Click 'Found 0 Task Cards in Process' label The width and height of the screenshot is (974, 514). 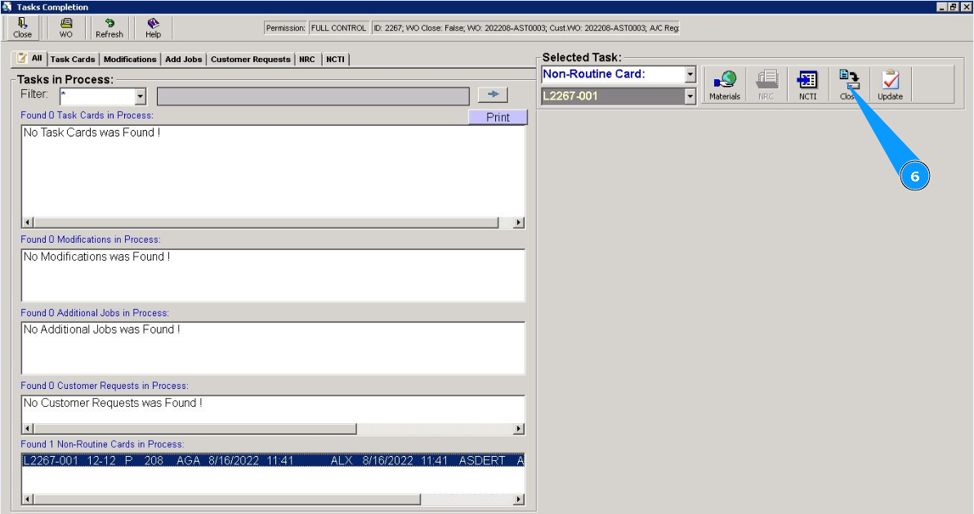point(87,115)
